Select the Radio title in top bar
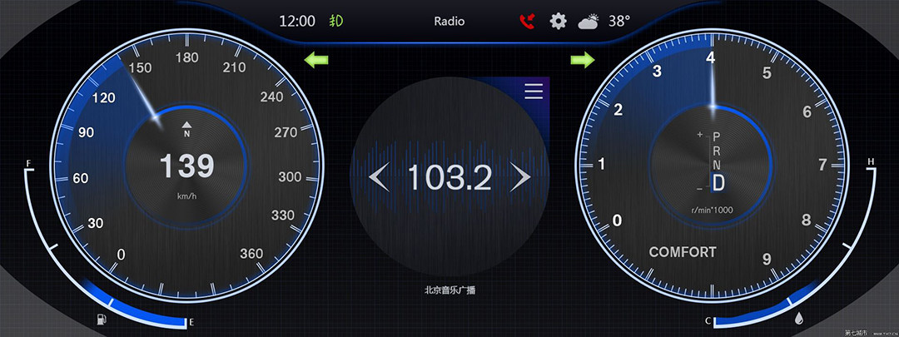899x337 pixels. (449, 21)
